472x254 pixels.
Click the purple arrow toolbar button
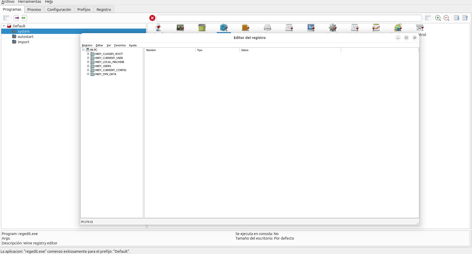(x=16, y=18)
